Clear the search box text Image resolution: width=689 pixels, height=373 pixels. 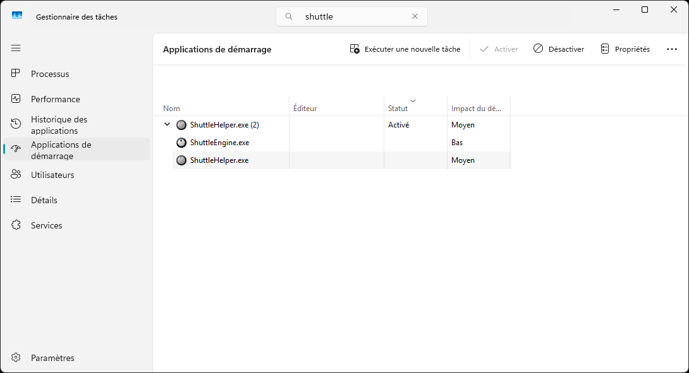[x=415, y=16]
